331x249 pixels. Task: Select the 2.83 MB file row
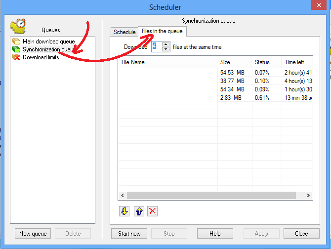point(215,98)
